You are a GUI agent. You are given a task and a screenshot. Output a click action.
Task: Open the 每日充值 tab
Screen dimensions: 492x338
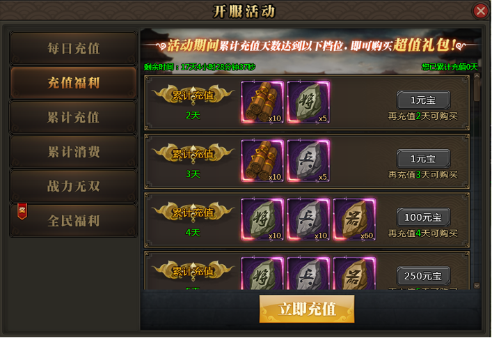tap(74, 48)
